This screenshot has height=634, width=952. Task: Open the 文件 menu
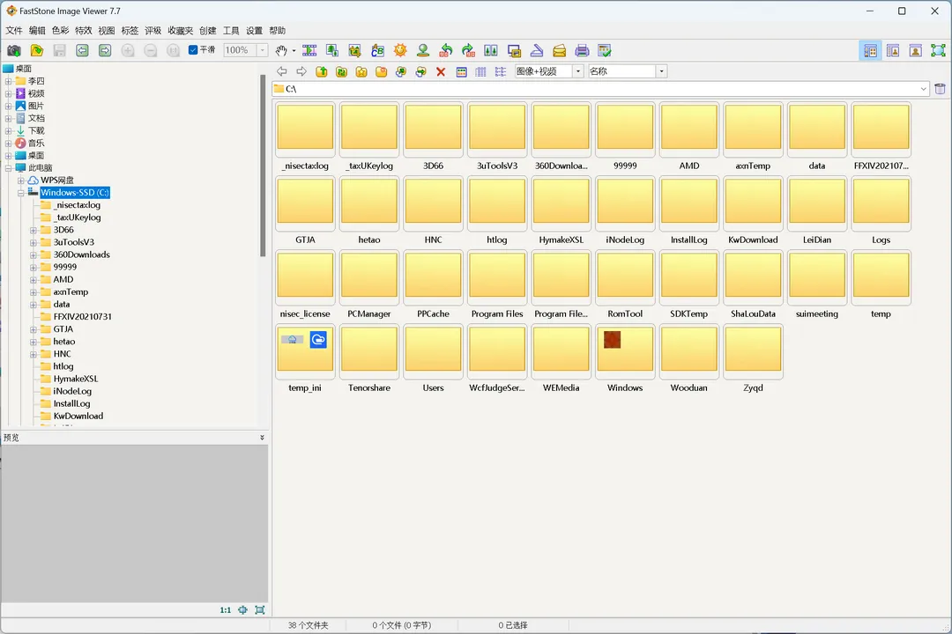click(x=13, y=30)
